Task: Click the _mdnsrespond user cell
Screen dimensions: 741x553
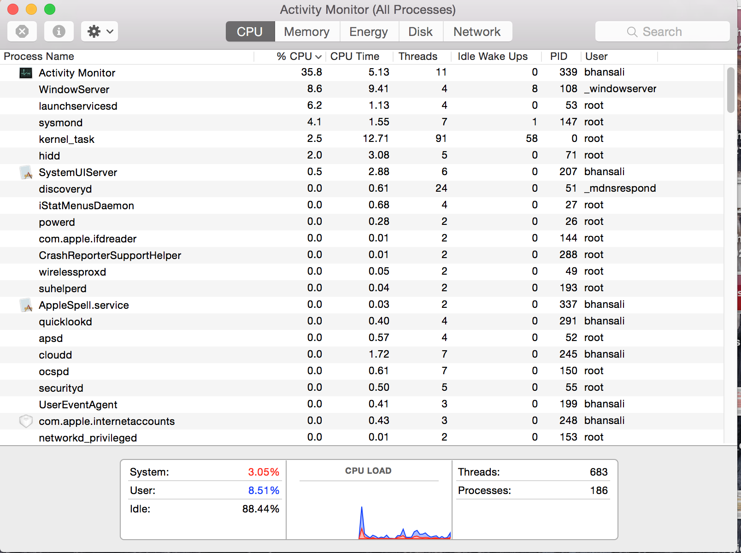Action: [620, 188]
